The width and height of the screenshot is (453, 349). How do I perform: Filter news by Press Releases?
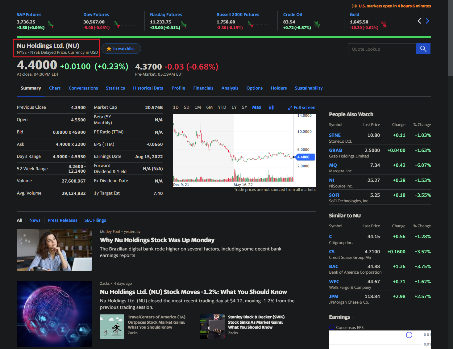point(62,220)
